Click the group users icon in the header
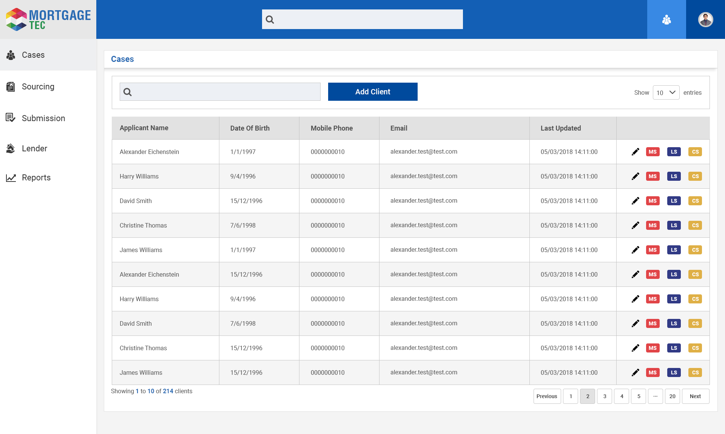This screenshot has width=725, height=434. [x=666, y=20]
